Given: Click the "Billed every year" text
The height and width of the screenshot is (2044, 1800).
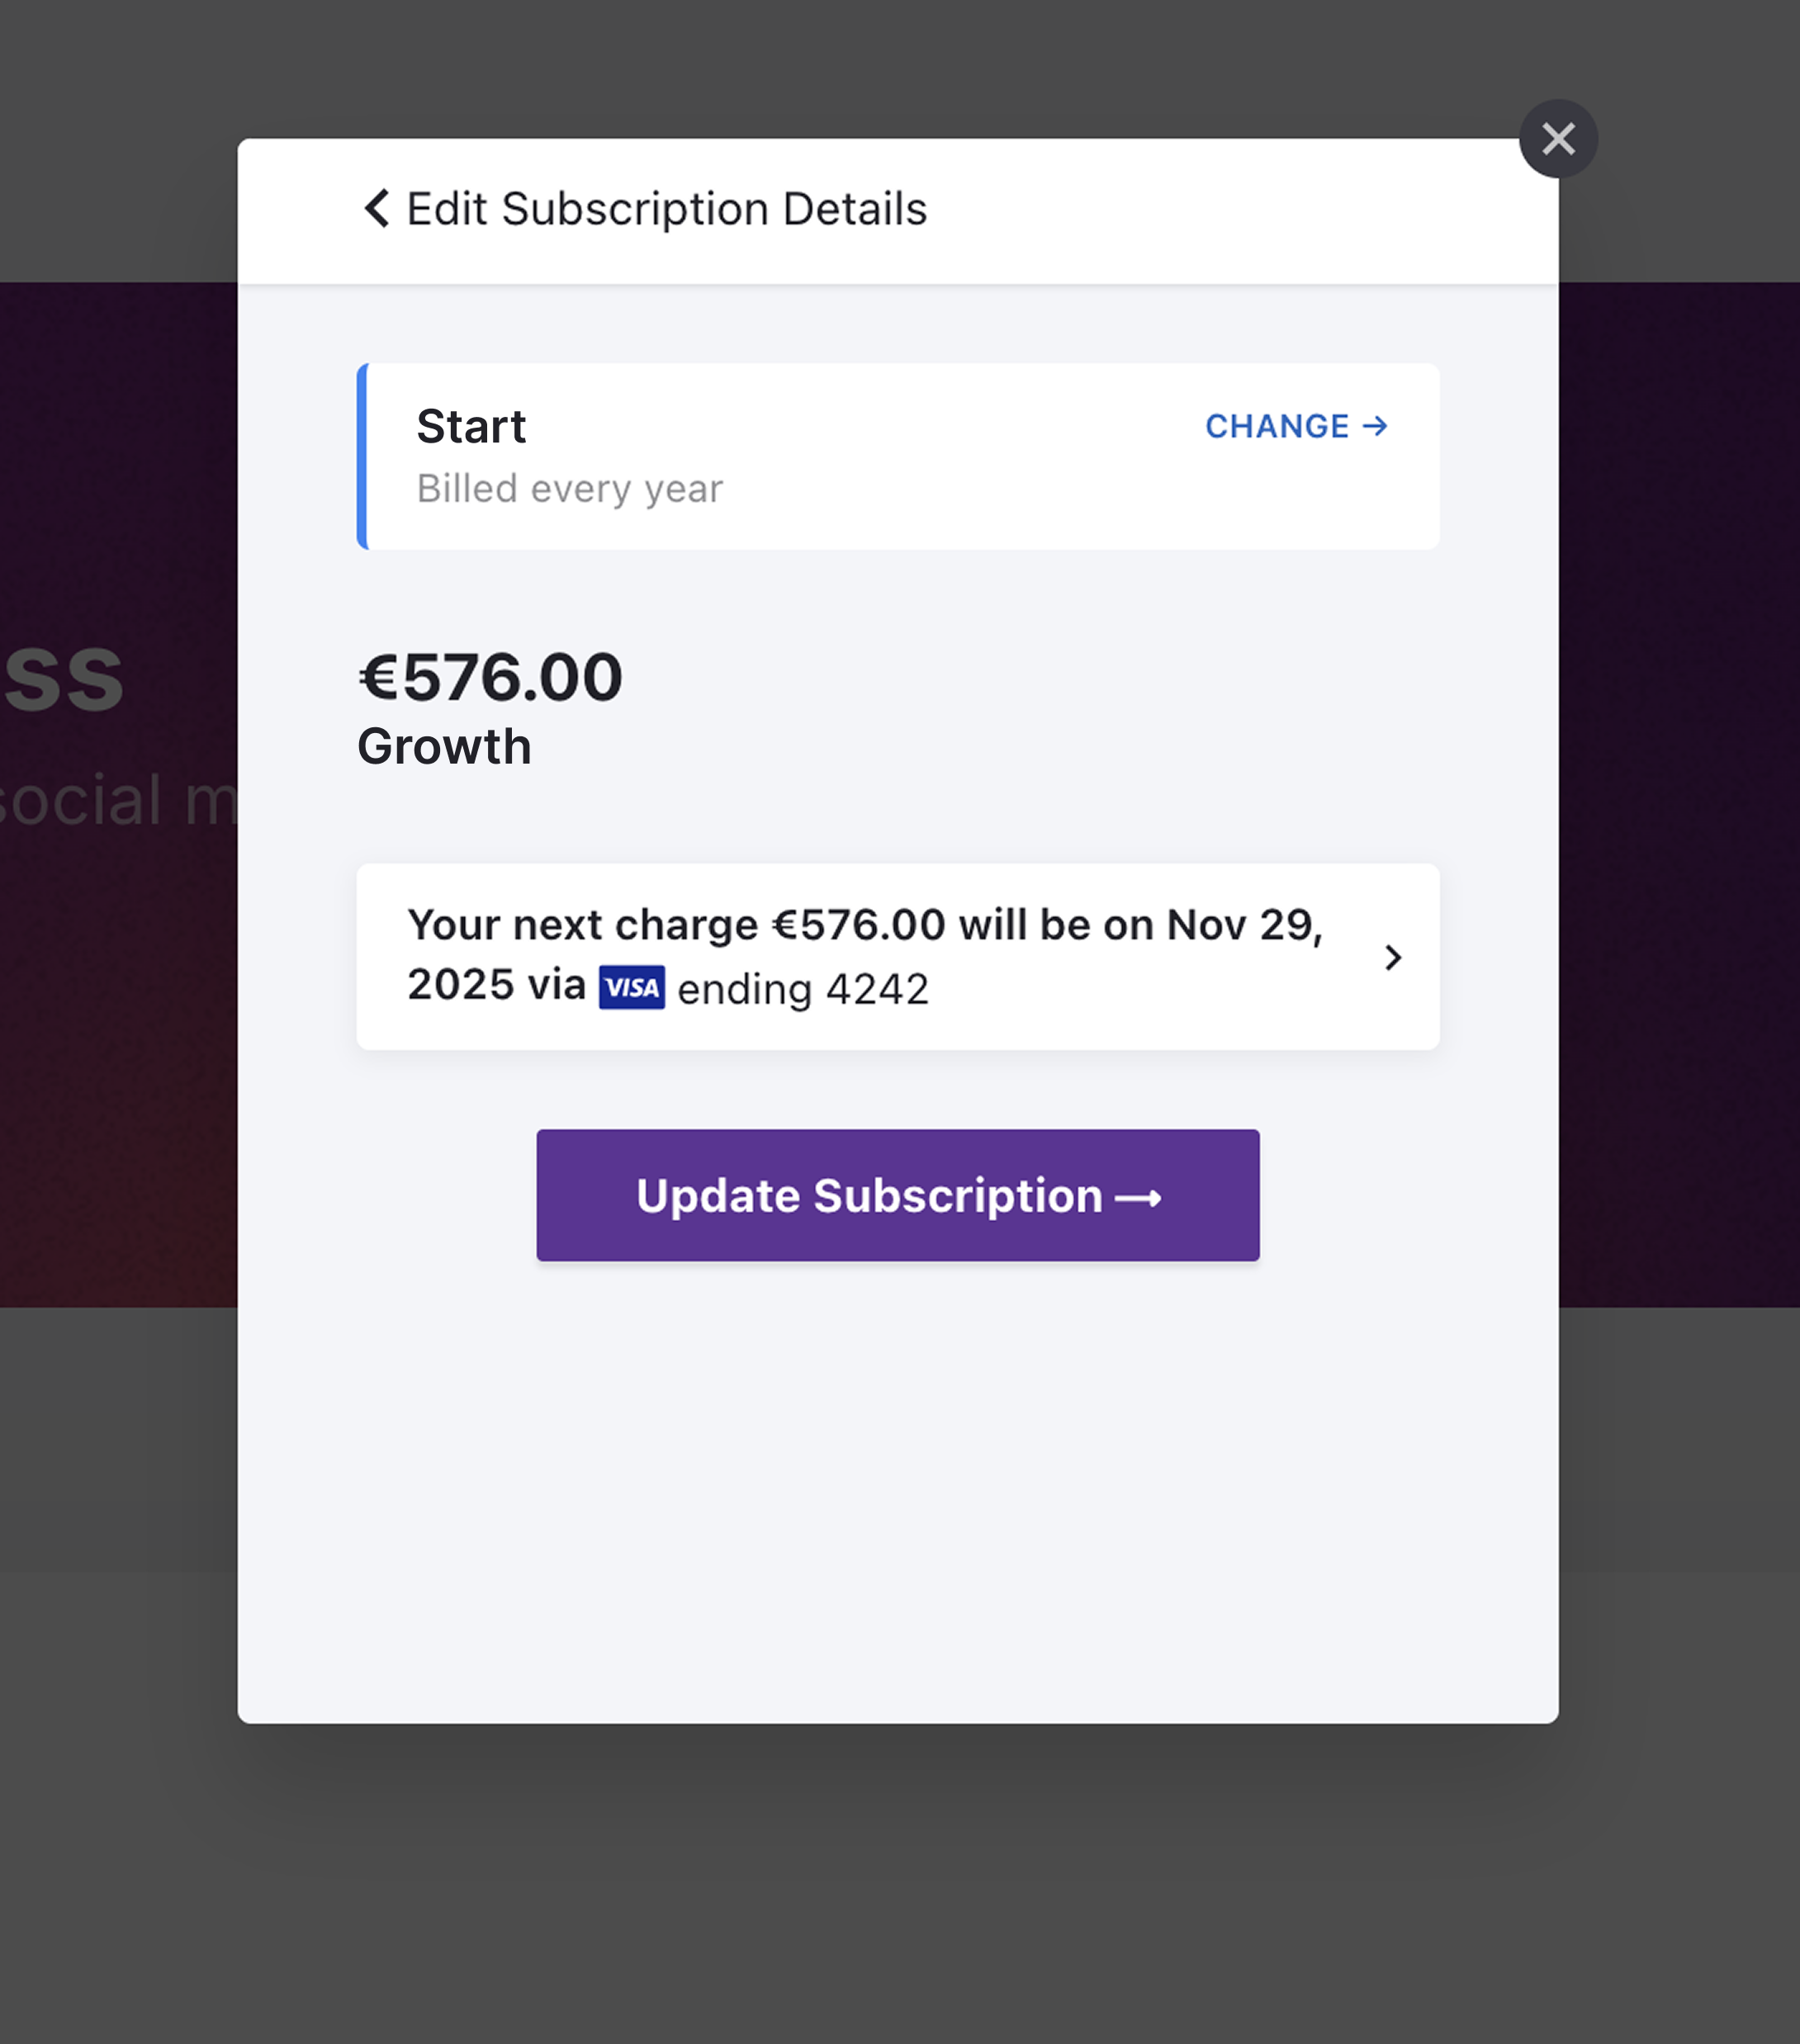Looking at the screenshot, I should click(x=569, y=489).
